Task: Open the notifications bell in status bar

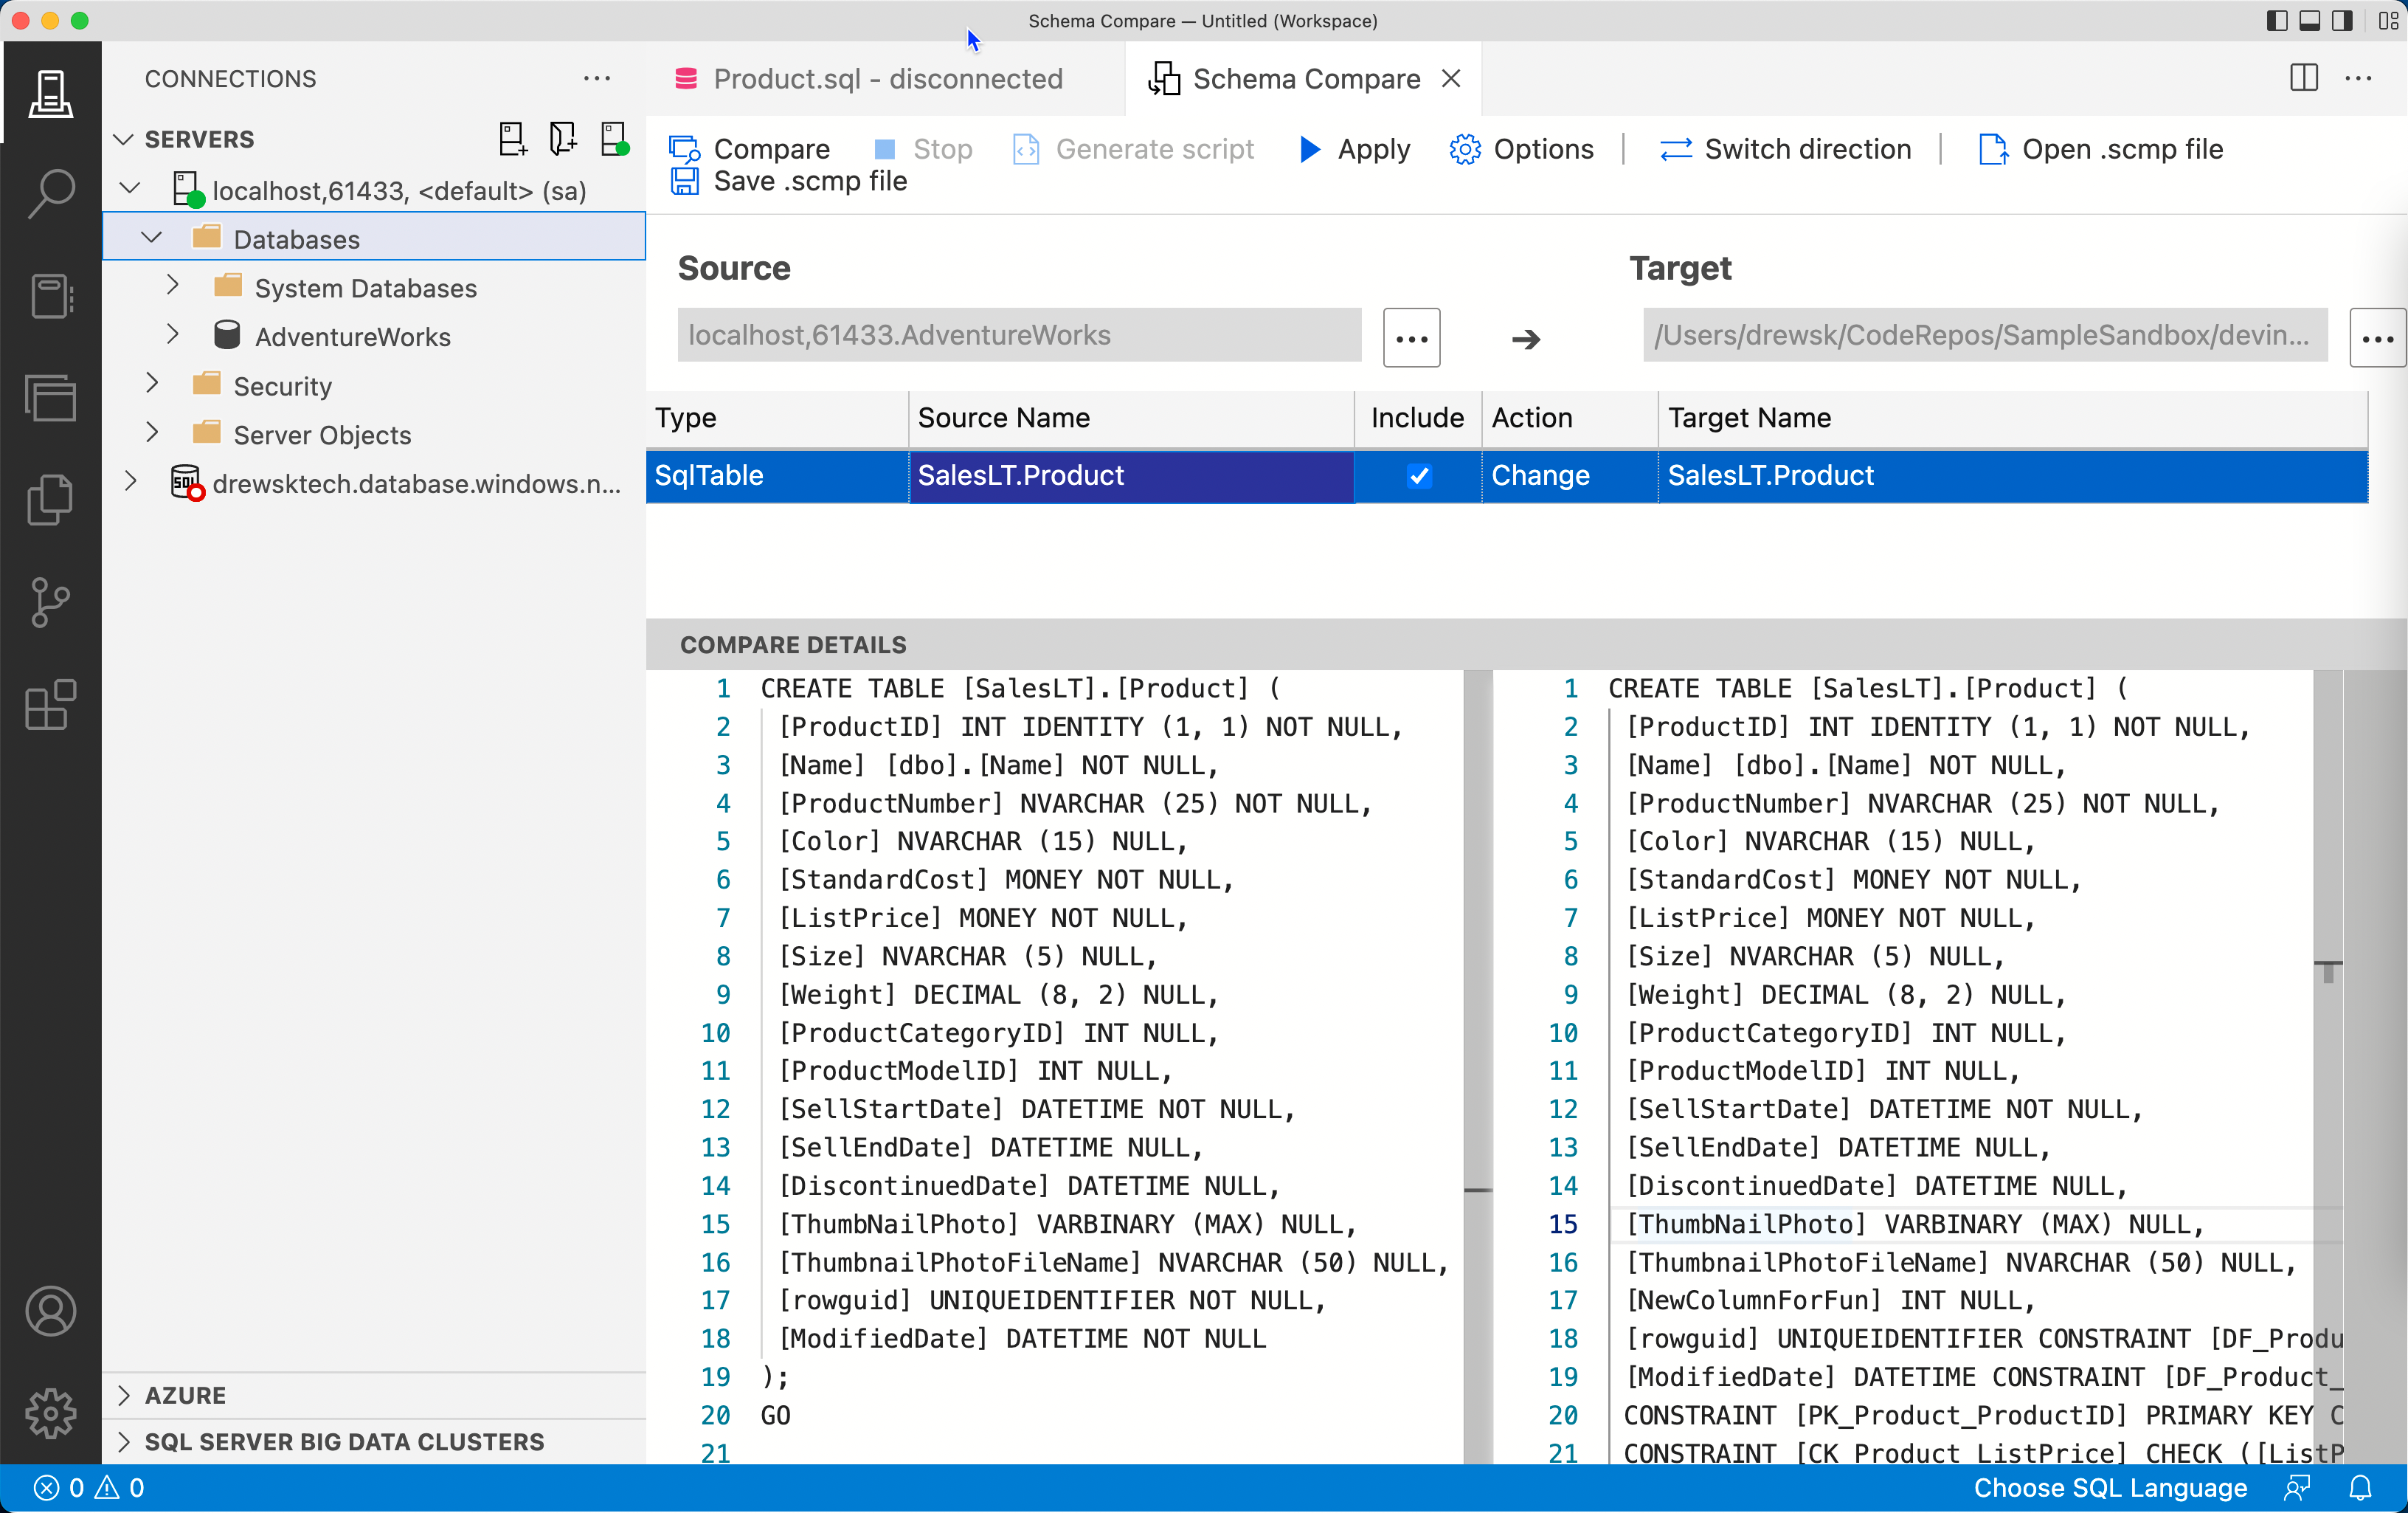Action: click(x=2361, y=1488)
